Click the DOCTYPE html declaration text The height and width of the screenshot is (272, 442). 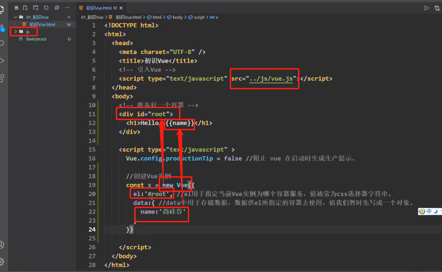(x=131, y=25)
